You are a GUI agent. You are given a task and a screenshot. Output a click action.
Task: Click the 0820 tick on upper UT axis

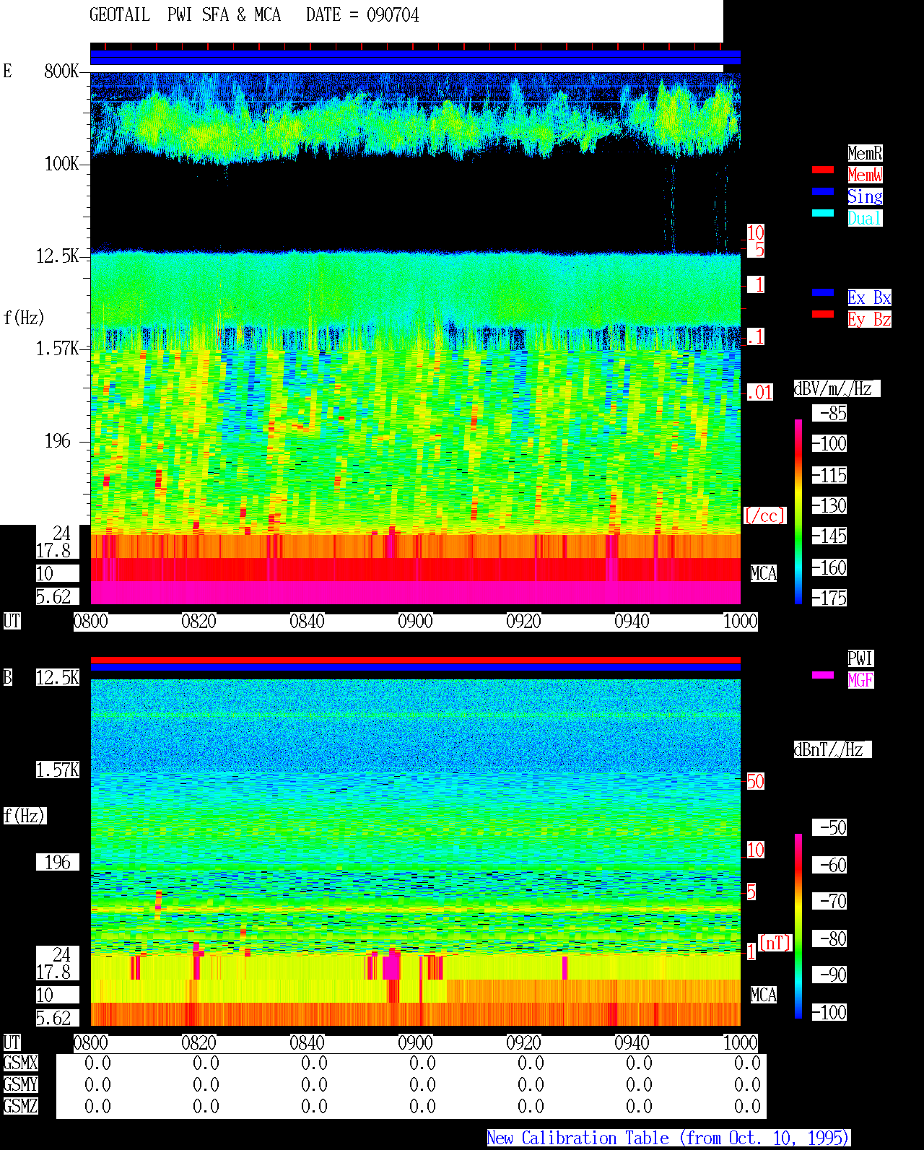pos(199,622)
